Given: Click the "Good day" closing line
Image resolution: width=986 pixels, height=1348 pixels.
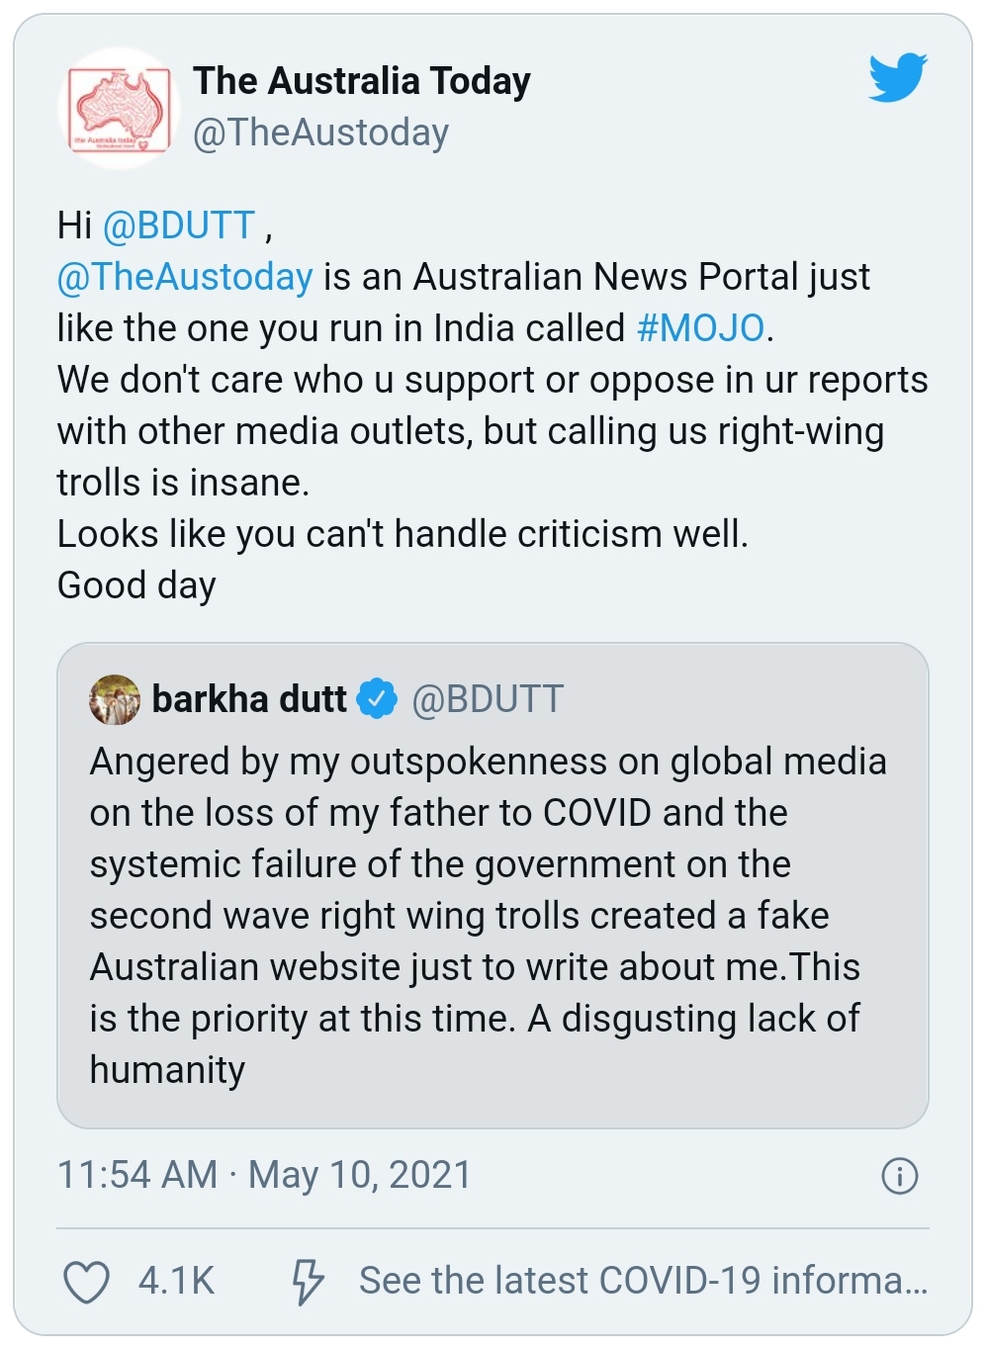Looking at the screenshot, I should (136, 585).
